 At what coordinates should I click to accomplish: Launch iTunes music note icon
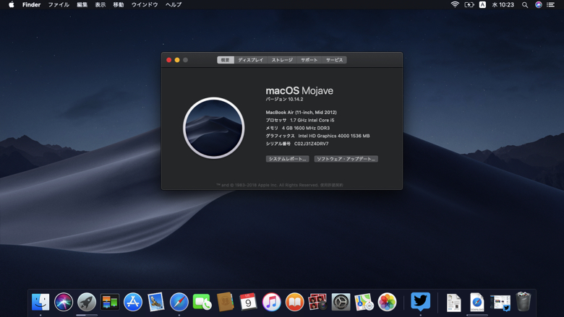point(272,302)
